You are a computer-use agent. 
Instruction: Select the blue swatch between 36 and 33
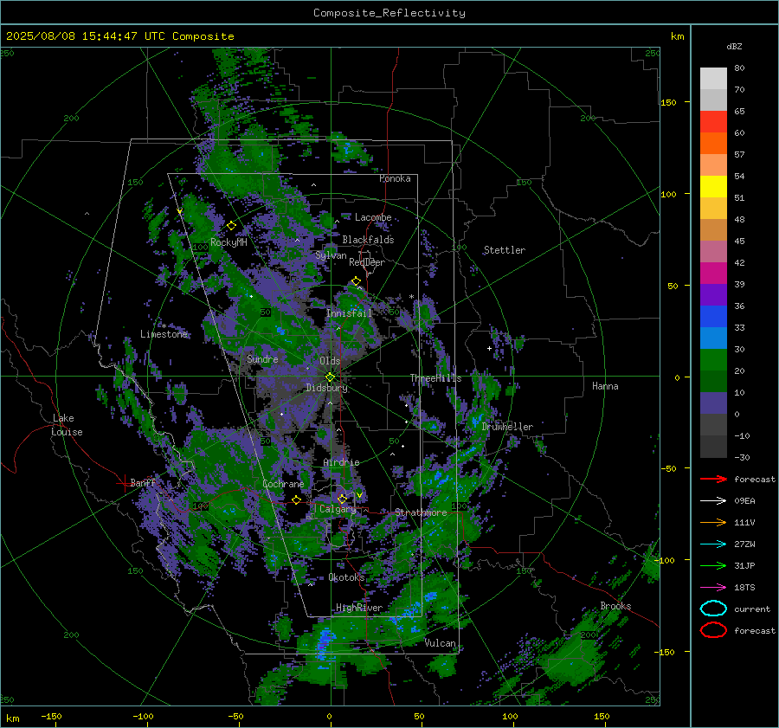pos(713,316)
